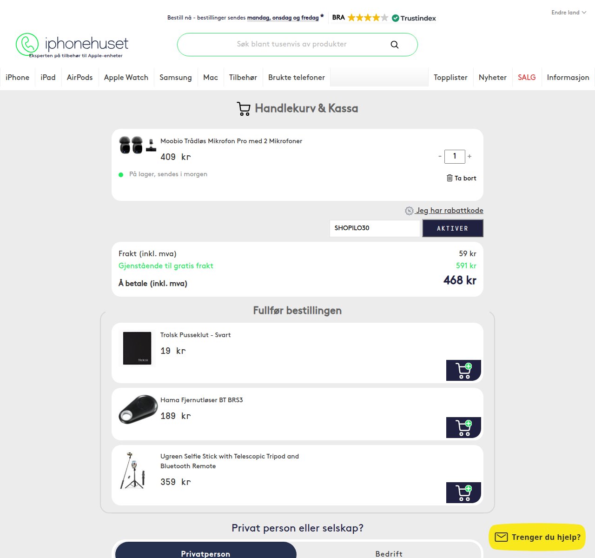Viewport: 595px width, 558px height.
Task: Click the AKTIVER button
Action: click(453, 228)
